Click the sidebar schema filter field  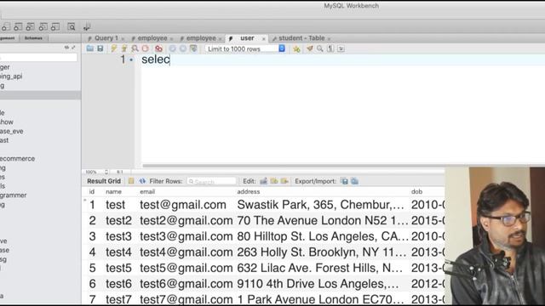(38, 58)
